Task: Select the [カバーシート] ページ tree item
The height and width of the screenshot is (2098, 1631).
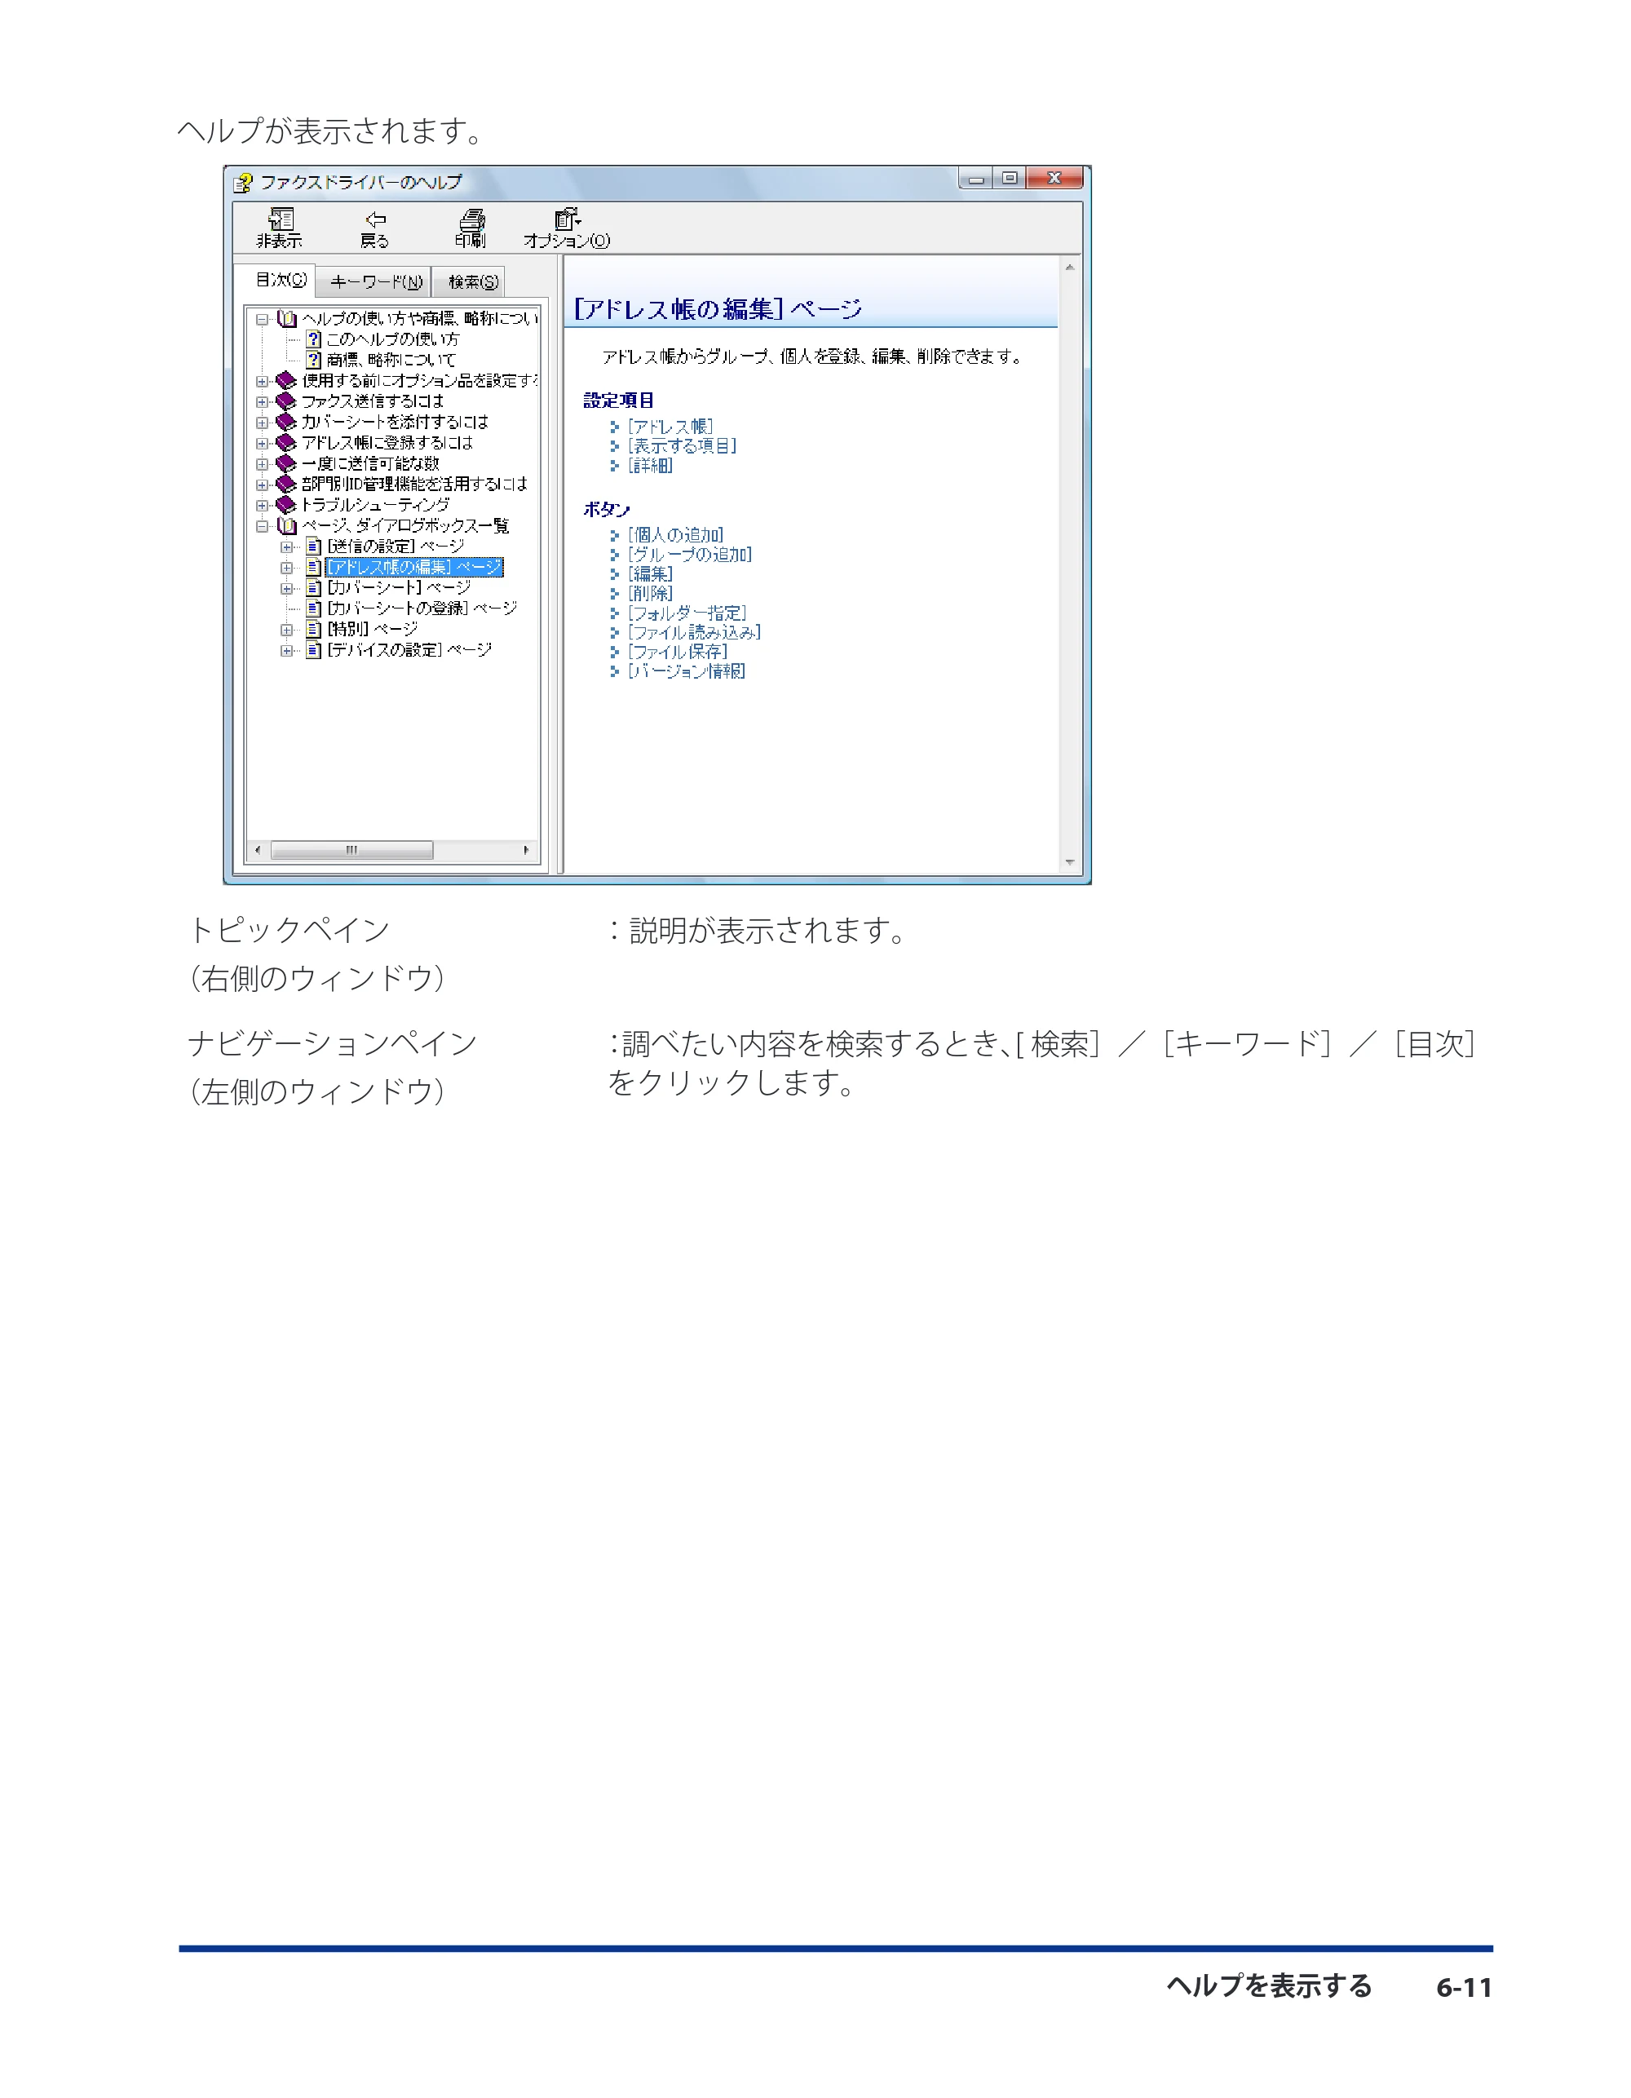Action: 399,588
